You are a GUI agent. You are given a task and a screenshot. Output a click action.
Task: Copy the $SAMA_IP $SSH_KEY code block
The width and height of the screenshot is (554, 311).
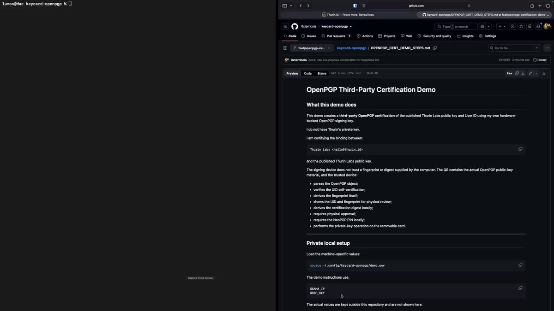(520, 288)
